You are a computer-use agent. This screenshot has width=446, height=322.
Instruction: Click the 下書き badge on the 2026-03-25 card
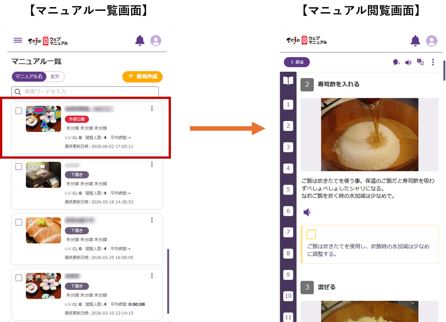pyautogui.click(x=77, y=230)
